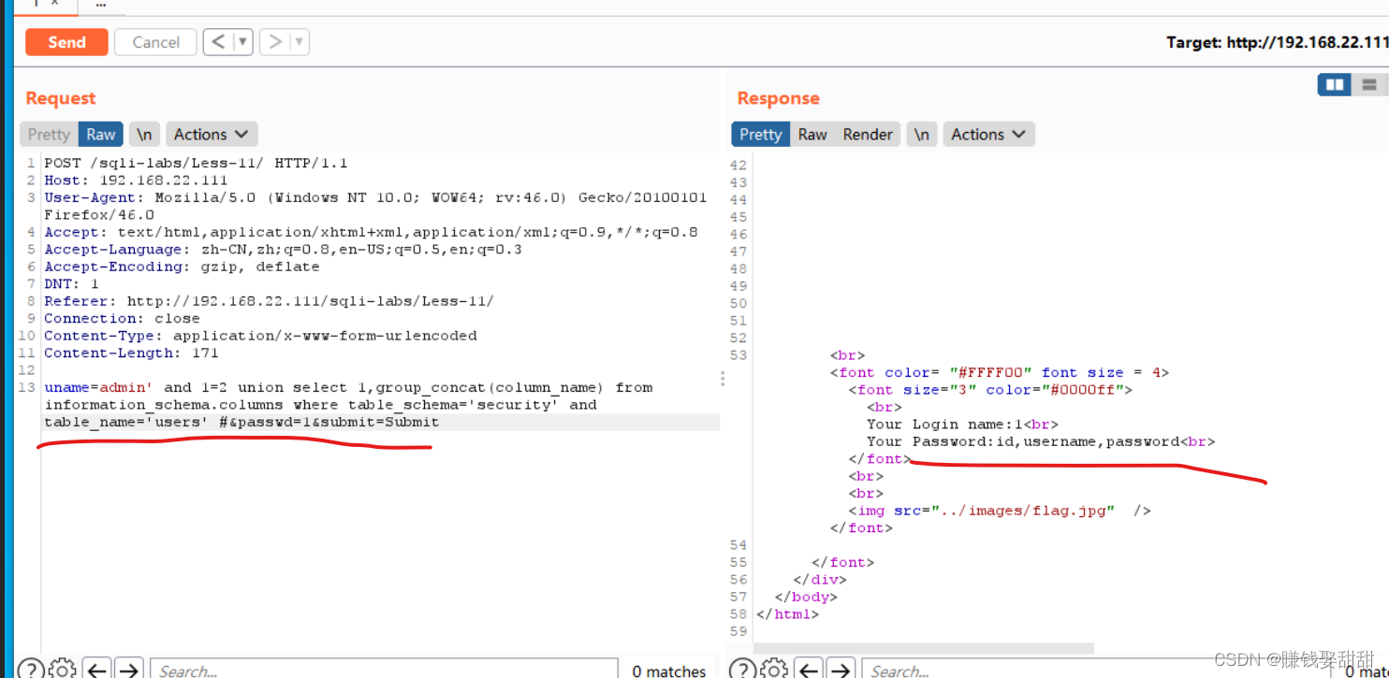This screenshot has height=678, width=1389.
Task: Click the Response horizontal scrollbar
Action: coord(923,648)
